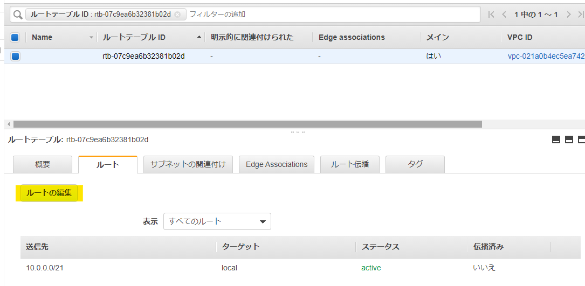Click the ルートの編集 button
This screenshot has width=585, height=286.
pos(49,193)
